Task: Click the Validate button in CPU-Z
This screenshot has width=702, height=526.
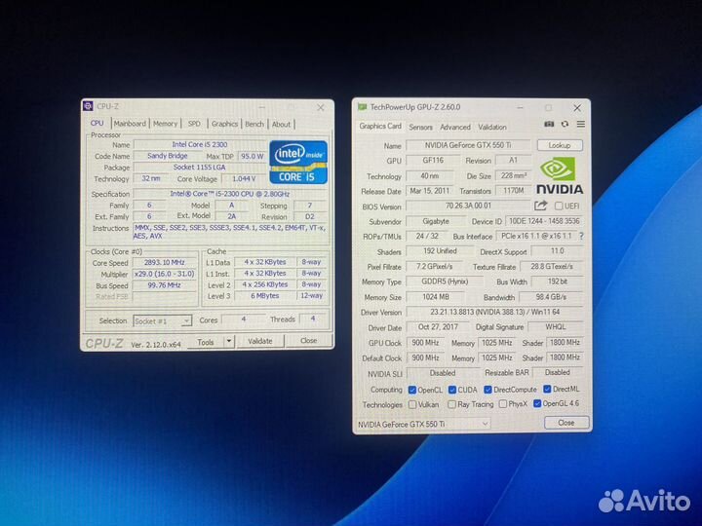Action: click(260, 341)
